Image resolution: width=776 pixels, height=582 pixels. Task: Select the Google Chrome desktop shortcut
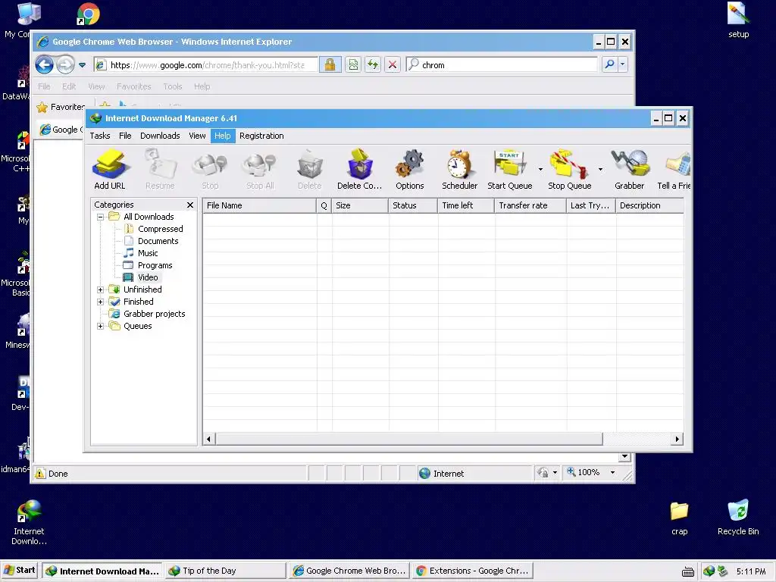pyautogui.click(x=89, y=14)
